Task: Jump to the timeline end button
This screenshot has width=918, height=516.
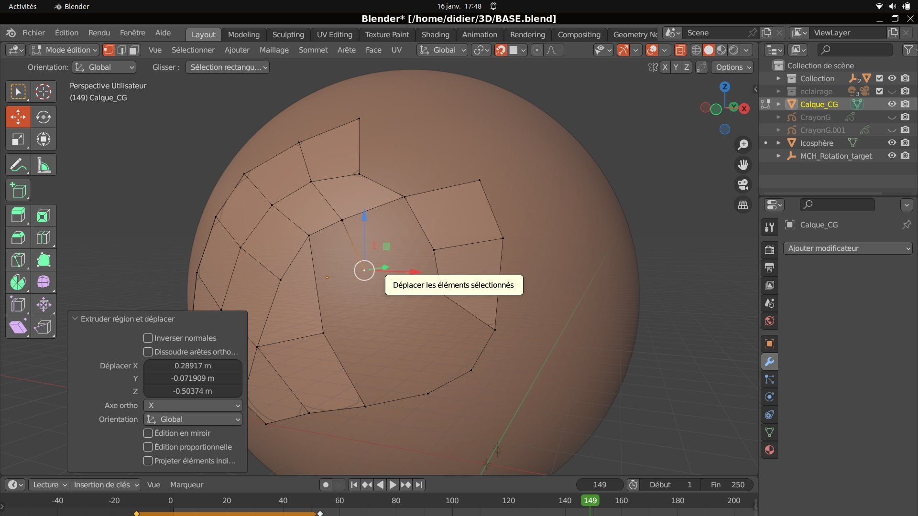Action: 419,484
